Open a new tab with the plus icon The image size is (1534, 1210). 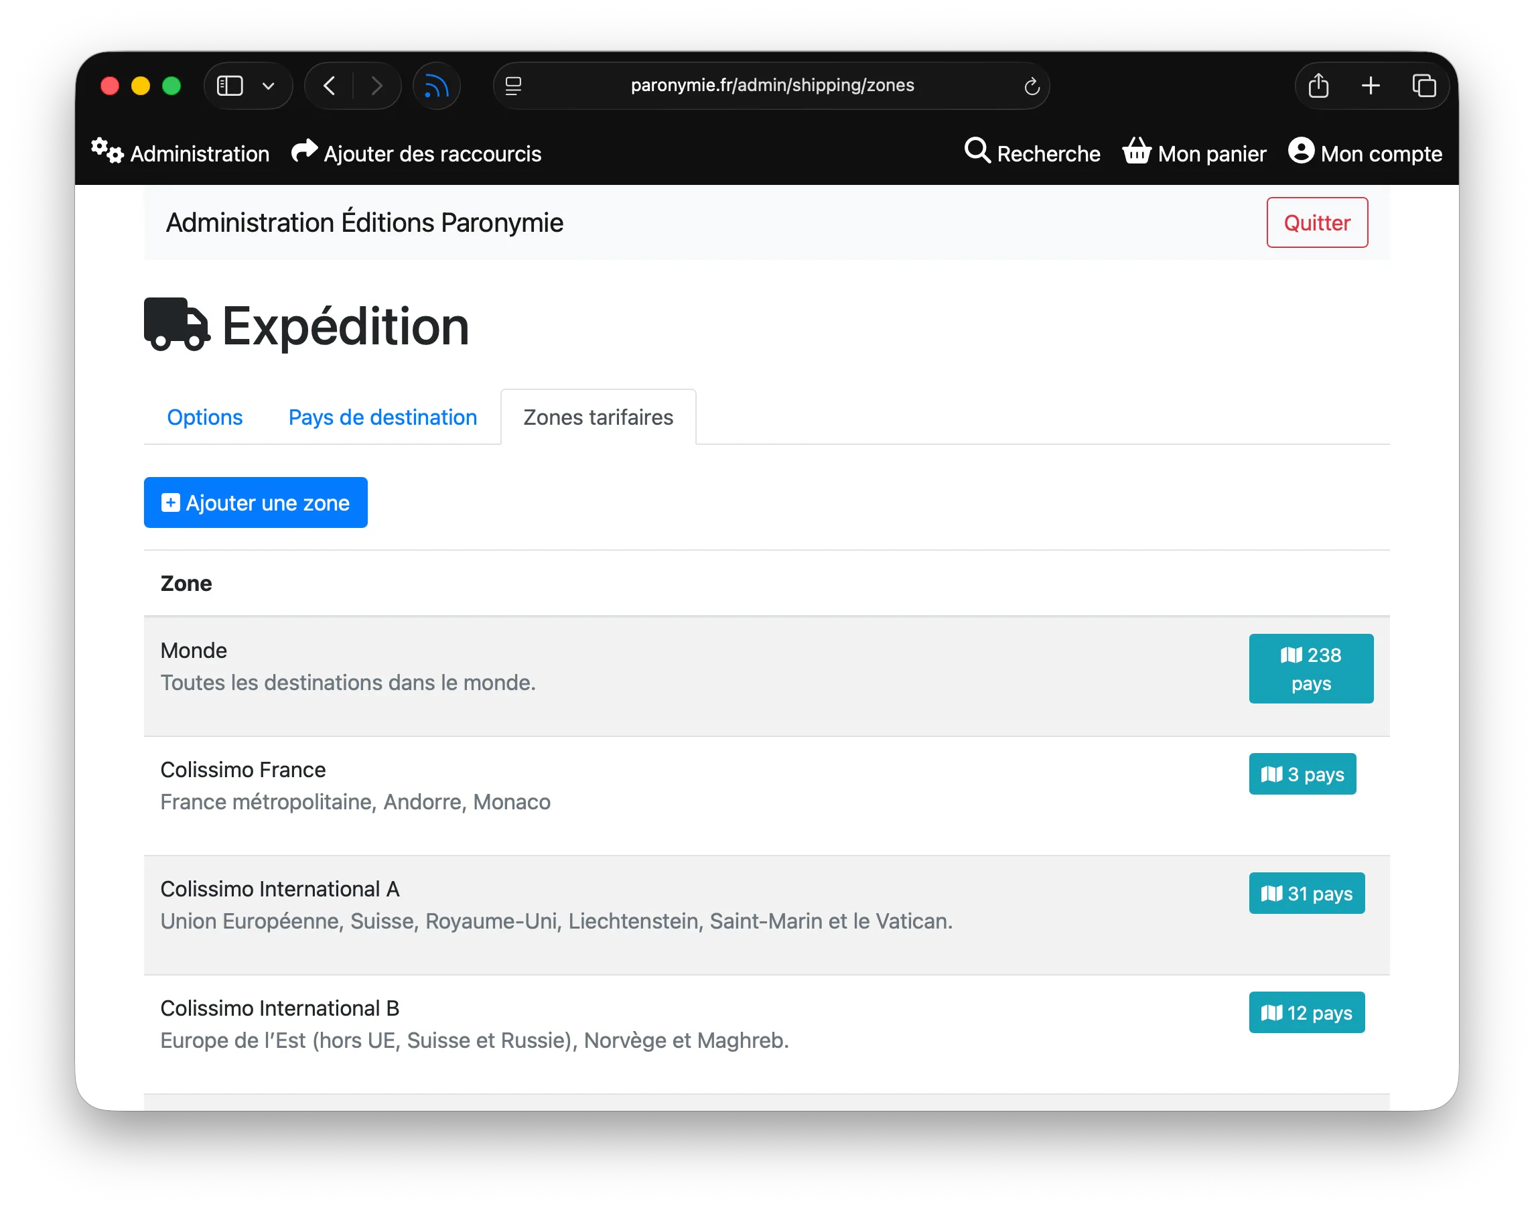tap(1371, 86)
